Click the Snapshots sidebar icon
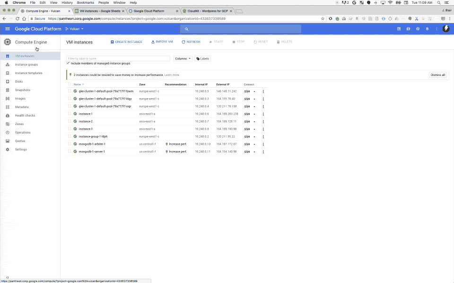Image resolution: width=454 pixels, height=283 pixels. [x=8, y=90]
